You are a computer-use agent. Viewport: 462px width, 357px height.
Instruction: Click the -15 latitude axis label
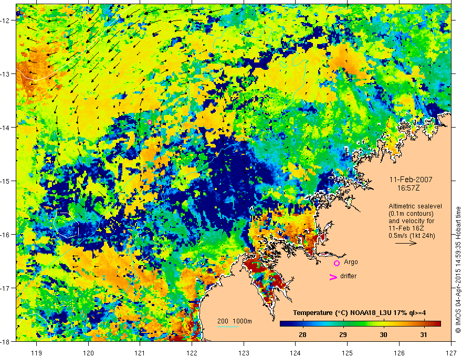(x=6, y=181)
